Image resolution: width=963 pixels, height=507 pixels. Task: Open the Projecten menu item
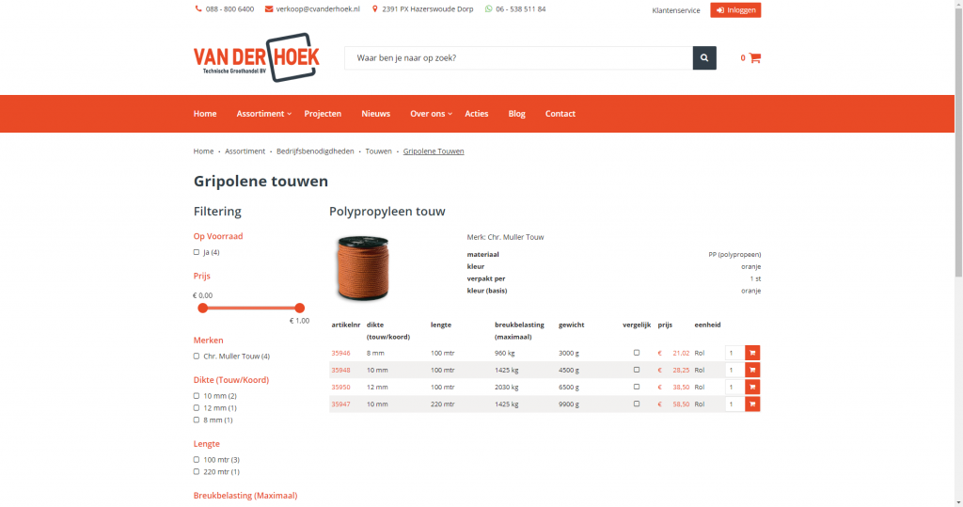[x=323, y=114]
